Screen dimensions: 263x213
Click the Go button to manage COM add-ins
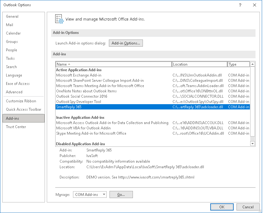[121, 194]
